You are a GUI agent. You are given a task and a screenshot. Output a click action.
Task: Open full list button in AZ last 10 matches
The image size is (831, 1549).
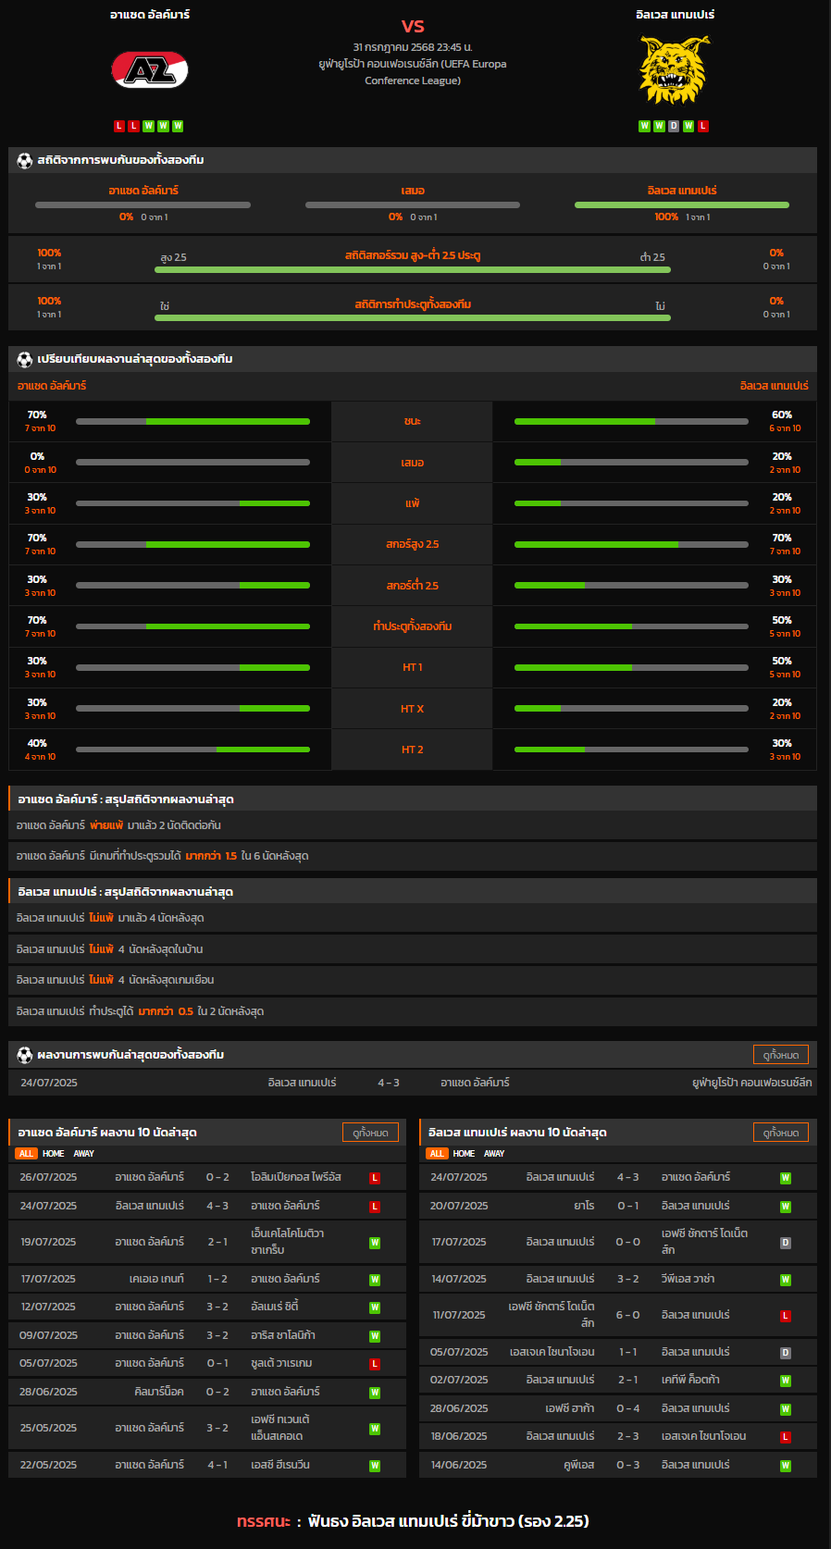371,1133
